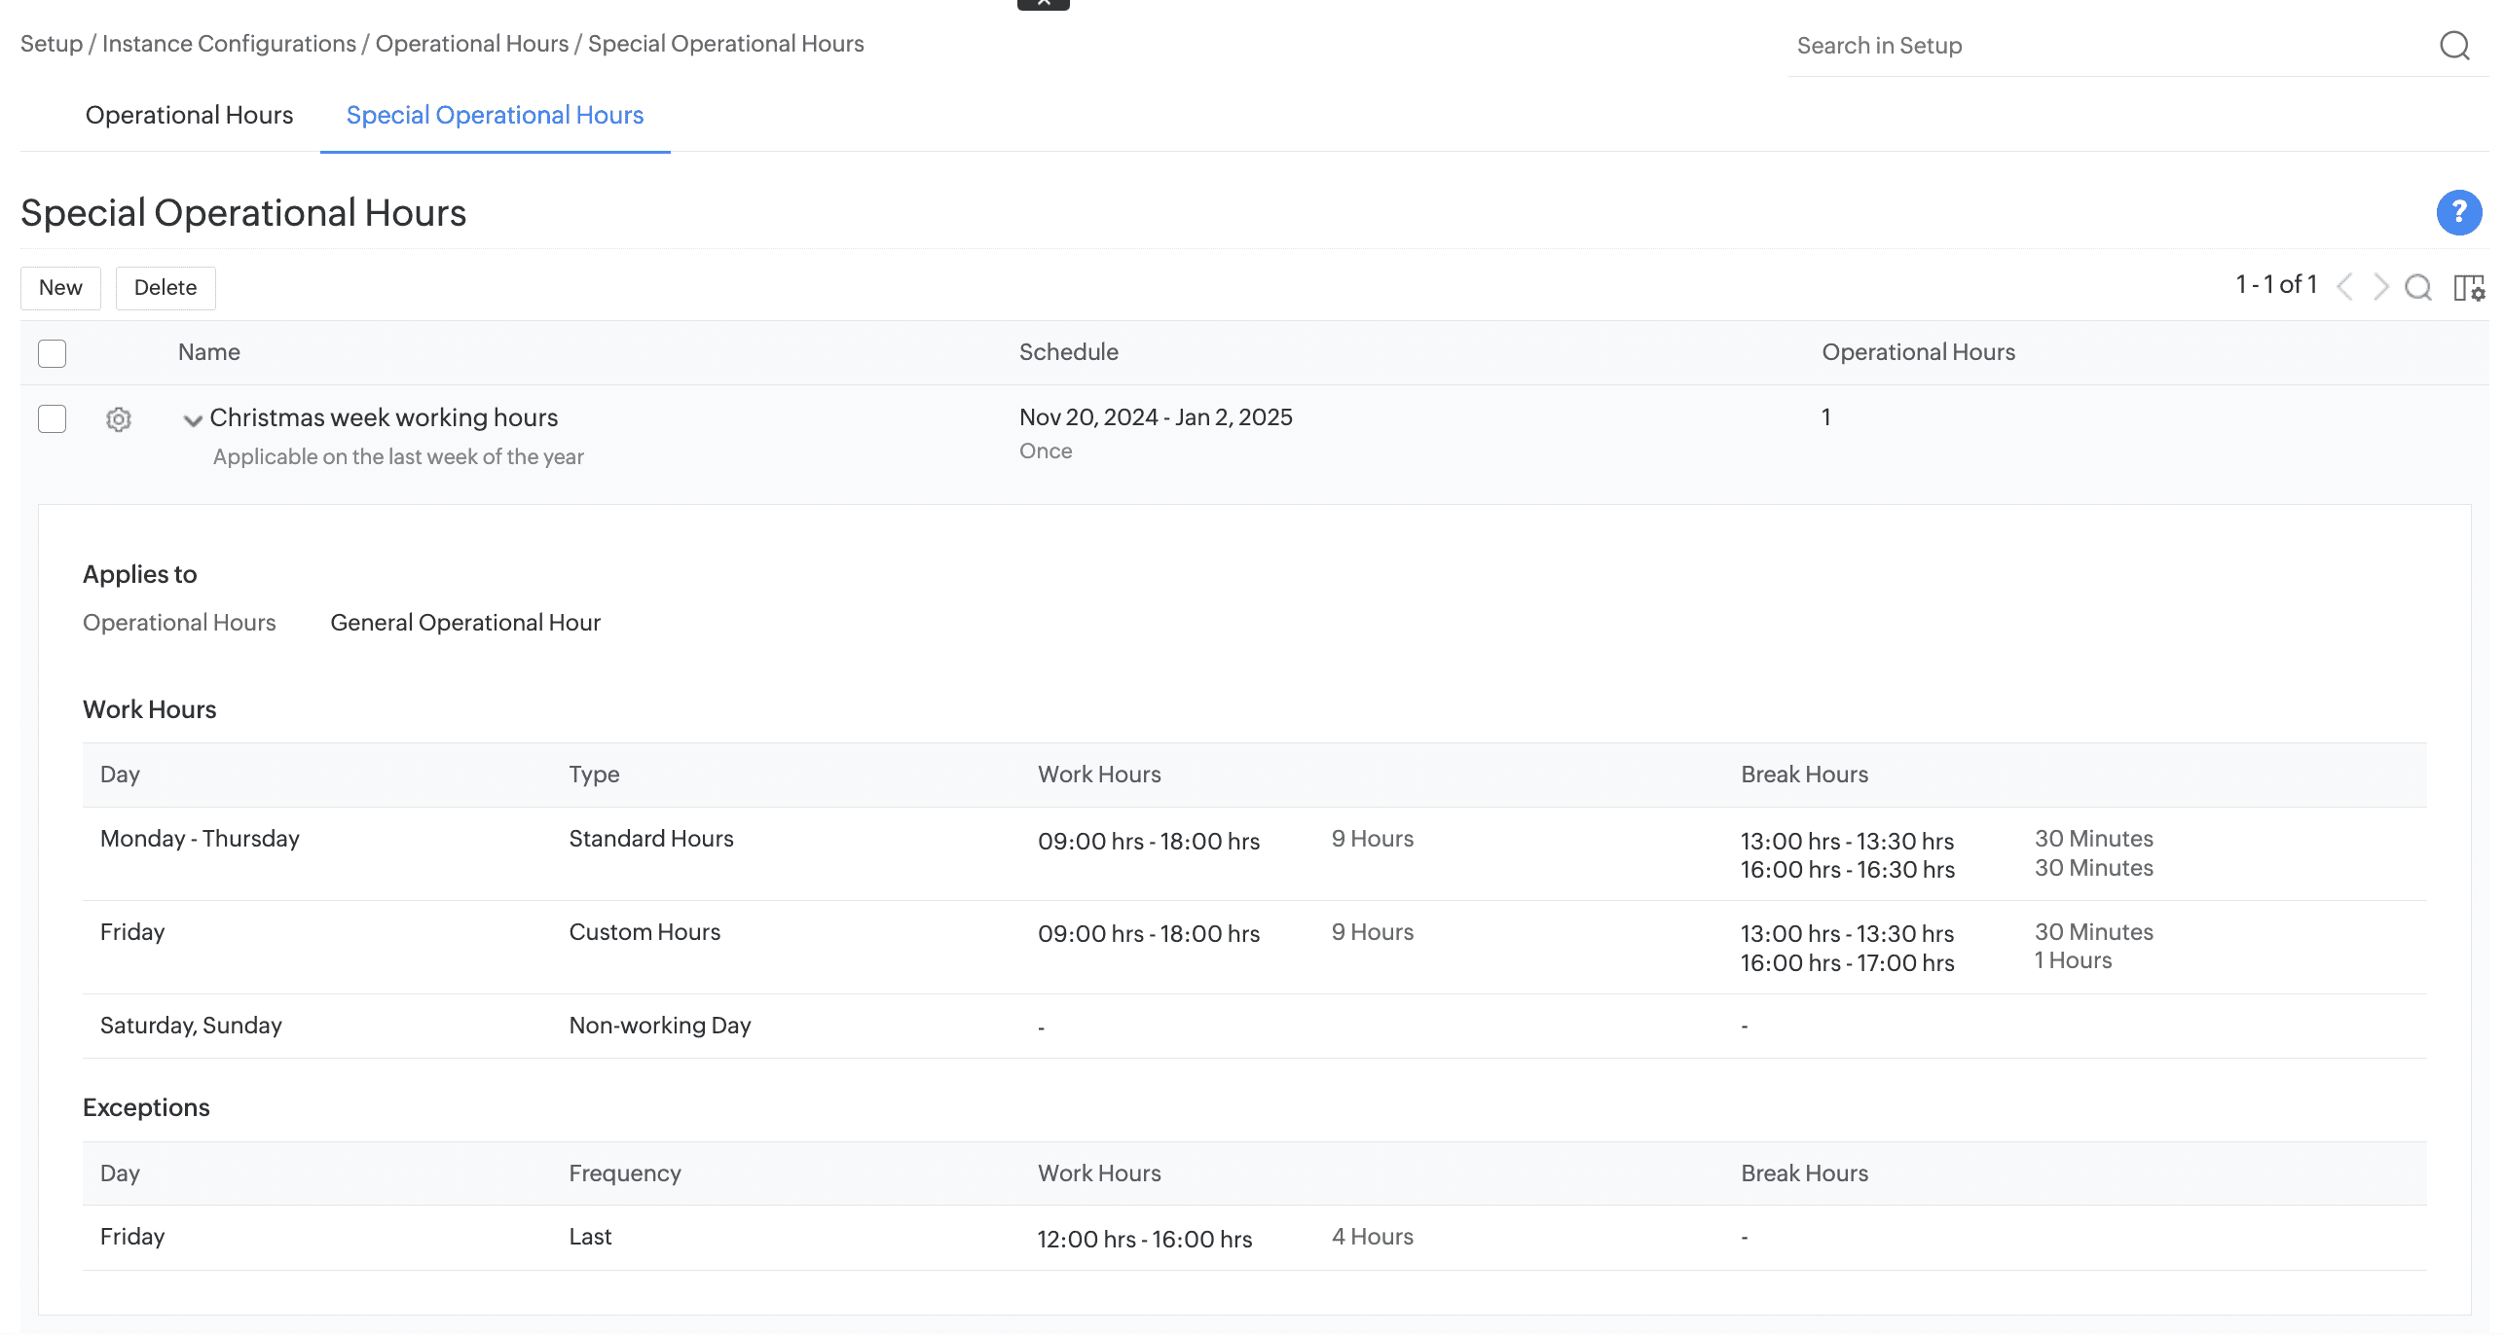Image resolution: width=2504 pixels, height=1335 pixels.
Task: Go to previous page arrow
Action: tap(2344, 287)
